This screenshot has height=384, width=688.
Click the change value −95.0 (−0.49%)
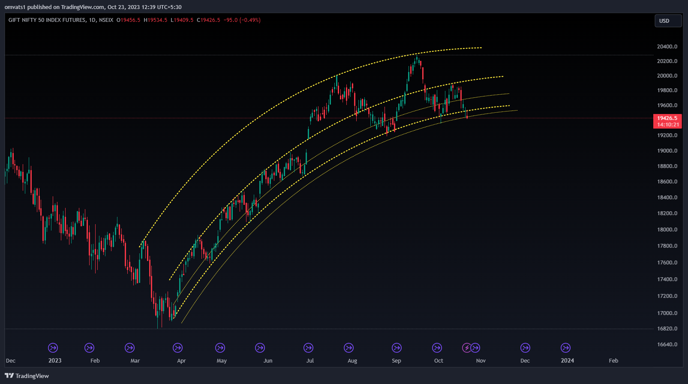[242, 20]
